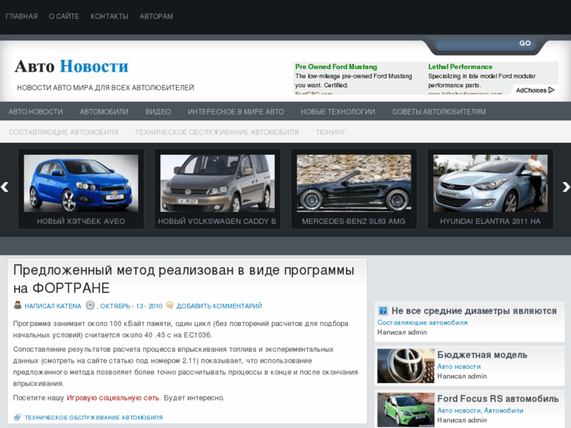
Task: Click the AdChoices icon in the banner
Action: pos(551,90)
